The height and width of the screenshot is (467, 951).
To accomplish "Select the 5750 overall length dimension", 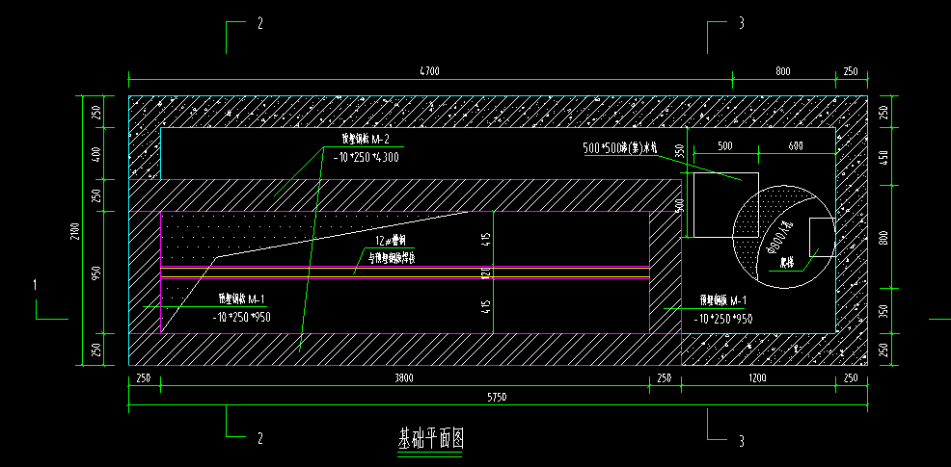I will 498,398.
